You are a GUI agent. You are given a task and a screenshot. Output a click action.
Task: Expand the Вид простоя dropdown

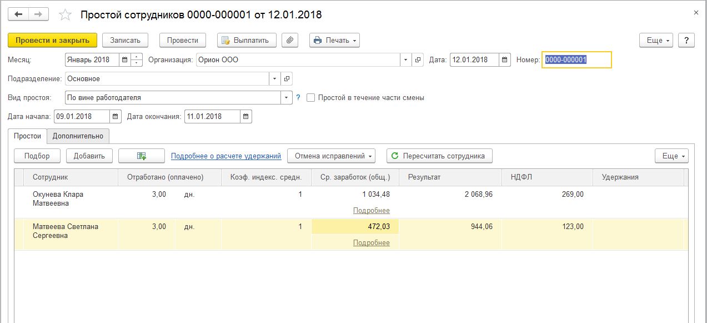tap(287, 98)
